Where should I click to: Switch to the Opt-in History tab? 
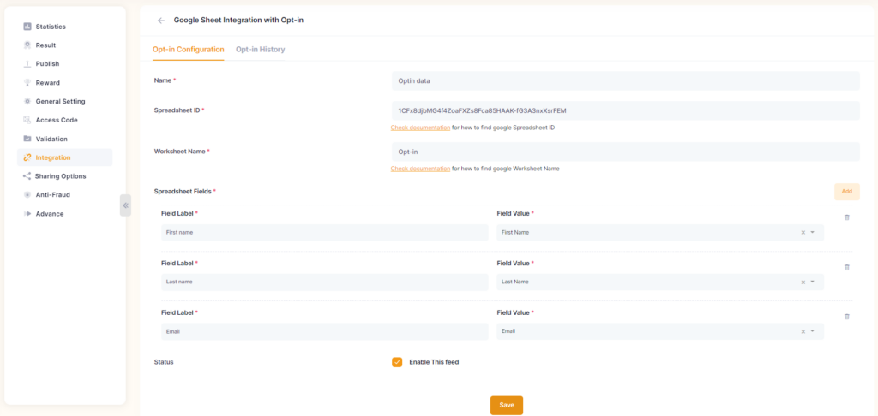pos(260,49)
